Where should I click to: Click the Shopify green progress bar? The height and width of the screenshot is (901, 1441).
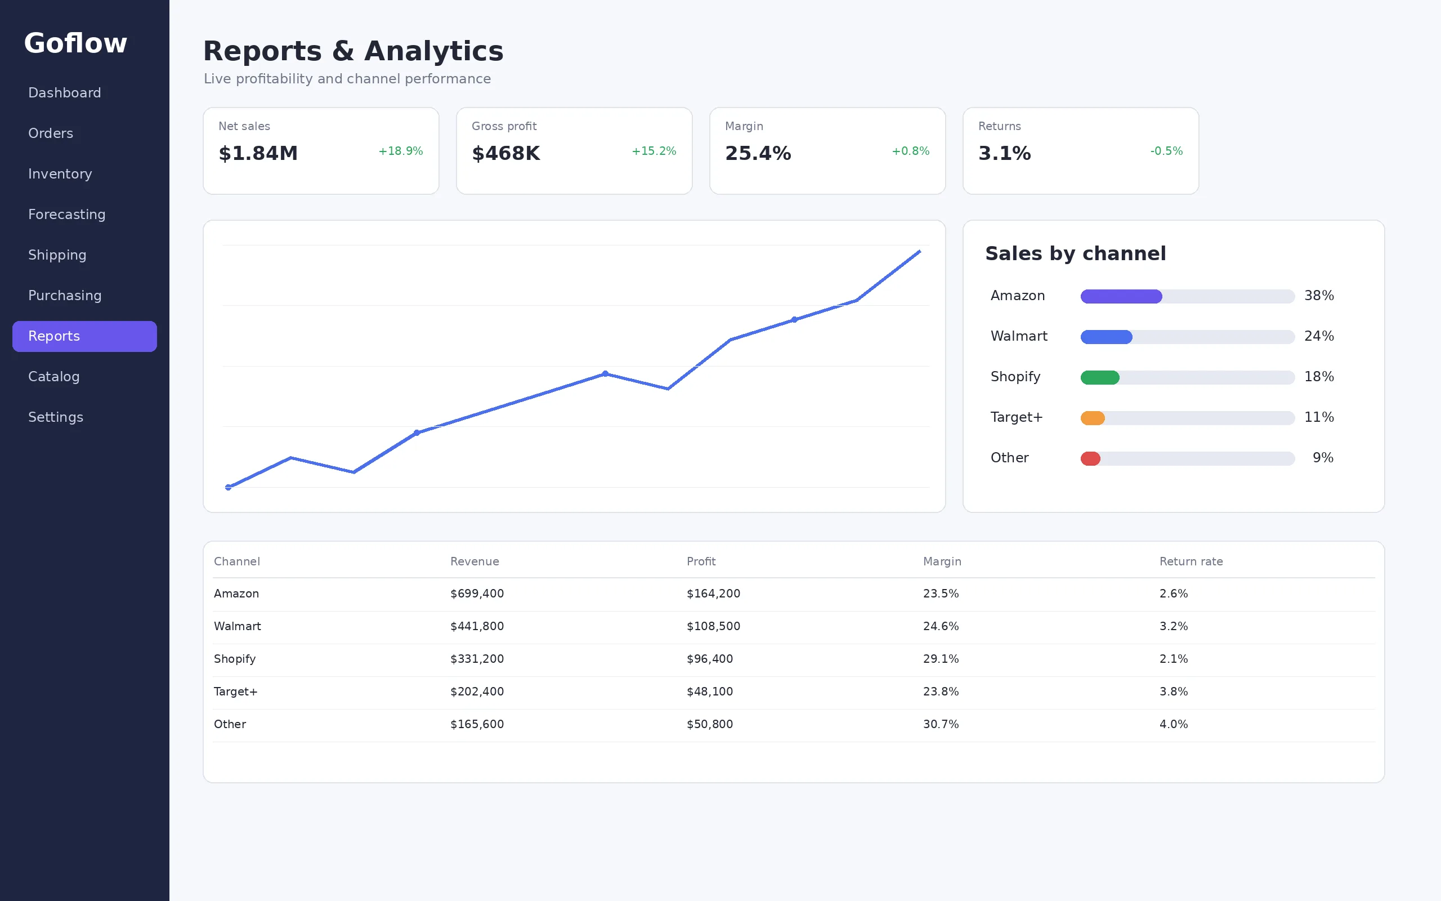[1100, 377]
